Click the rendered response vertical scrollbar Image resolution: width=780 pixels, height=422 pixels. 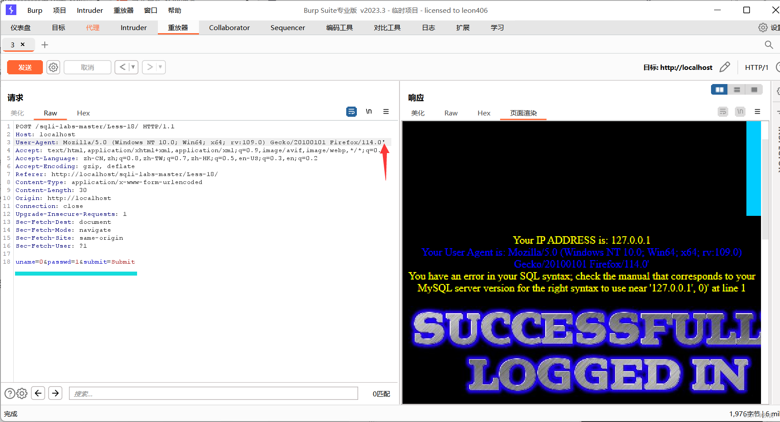click(765, 189)
